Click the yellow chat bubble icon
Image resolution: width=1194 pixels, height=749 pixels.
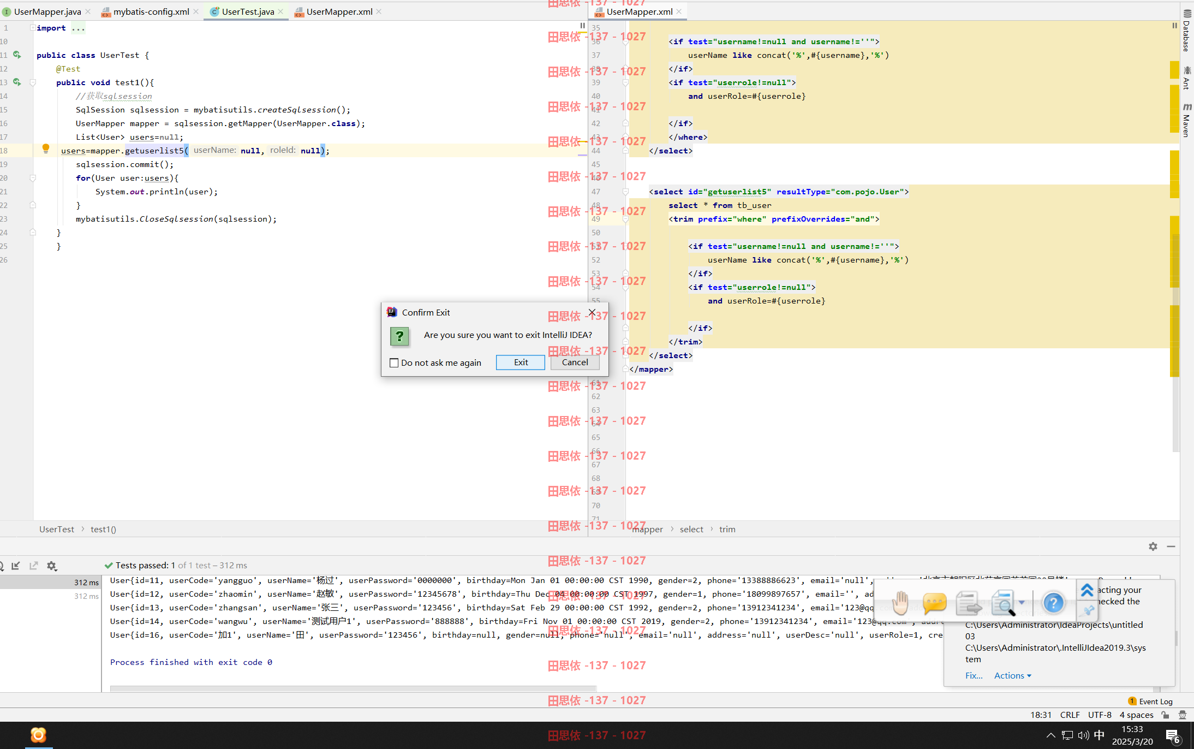(x=934, y=603)
